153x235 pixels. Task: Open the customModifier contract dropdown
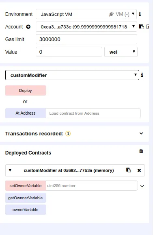72,75
